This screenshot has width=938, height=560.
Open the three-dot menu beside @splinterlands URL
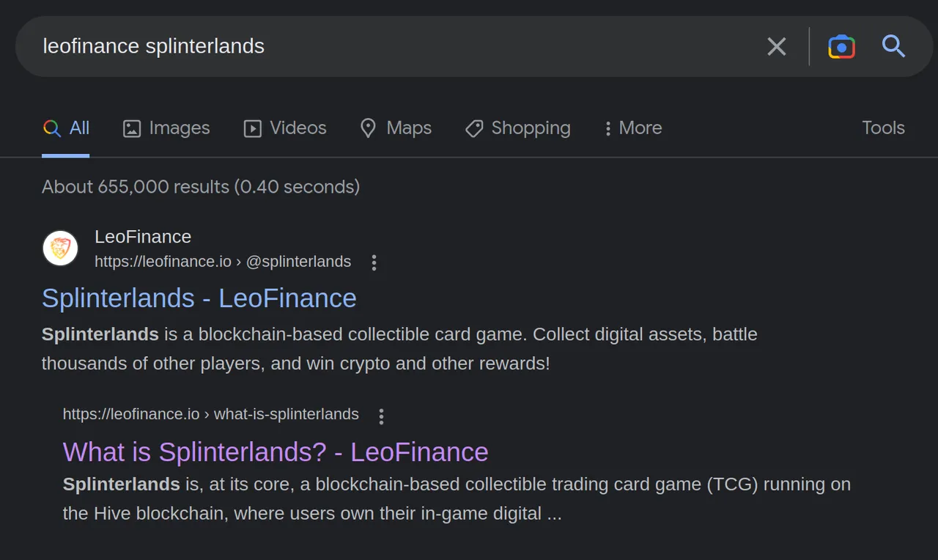[x=374, y=262]
